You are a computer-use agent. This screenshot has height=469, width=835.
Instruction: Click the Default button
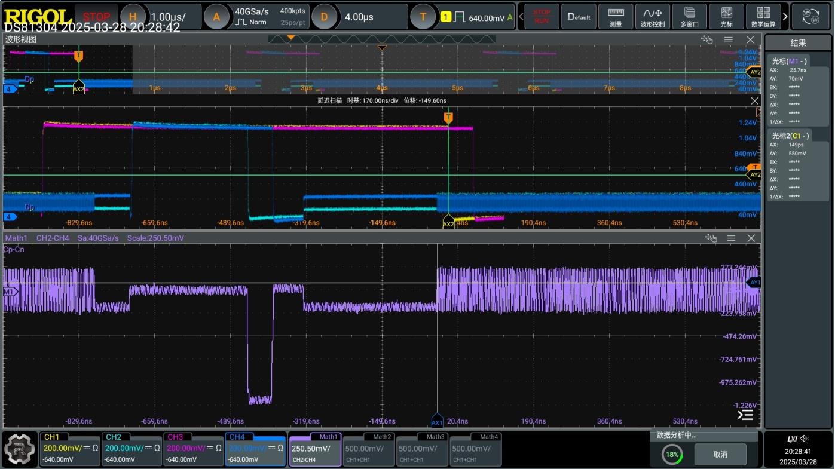click(579, 17)
